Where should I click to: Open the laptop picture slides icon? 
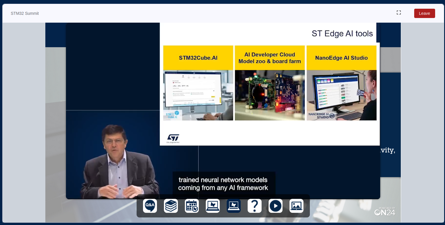[x=296, y=206]
